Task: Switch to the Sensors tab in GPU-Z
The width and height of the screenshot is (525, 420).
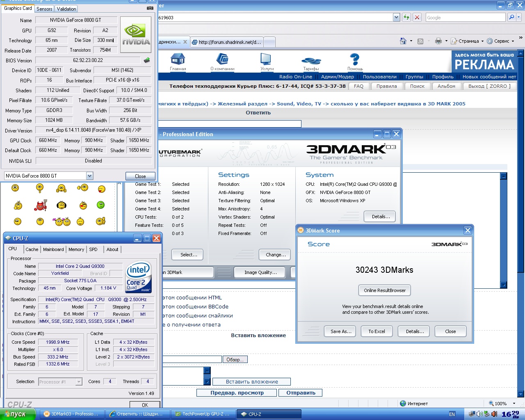Action: pyautogui.click(x=44, y=9)
